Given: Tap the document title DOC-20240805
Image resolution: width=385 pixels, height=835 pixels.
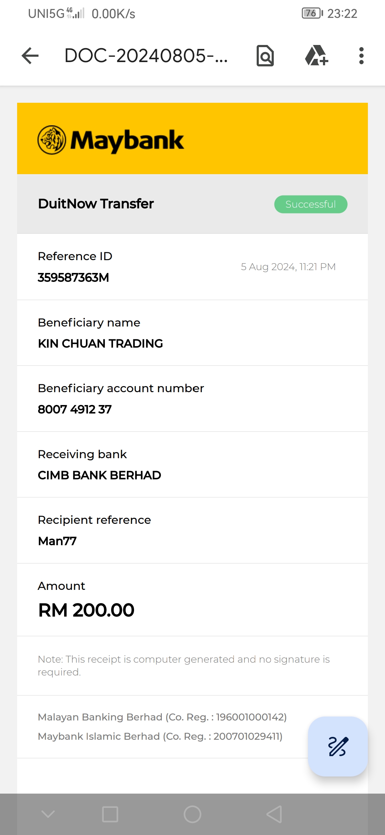Looking at the screenshot, I should [146, 56].
